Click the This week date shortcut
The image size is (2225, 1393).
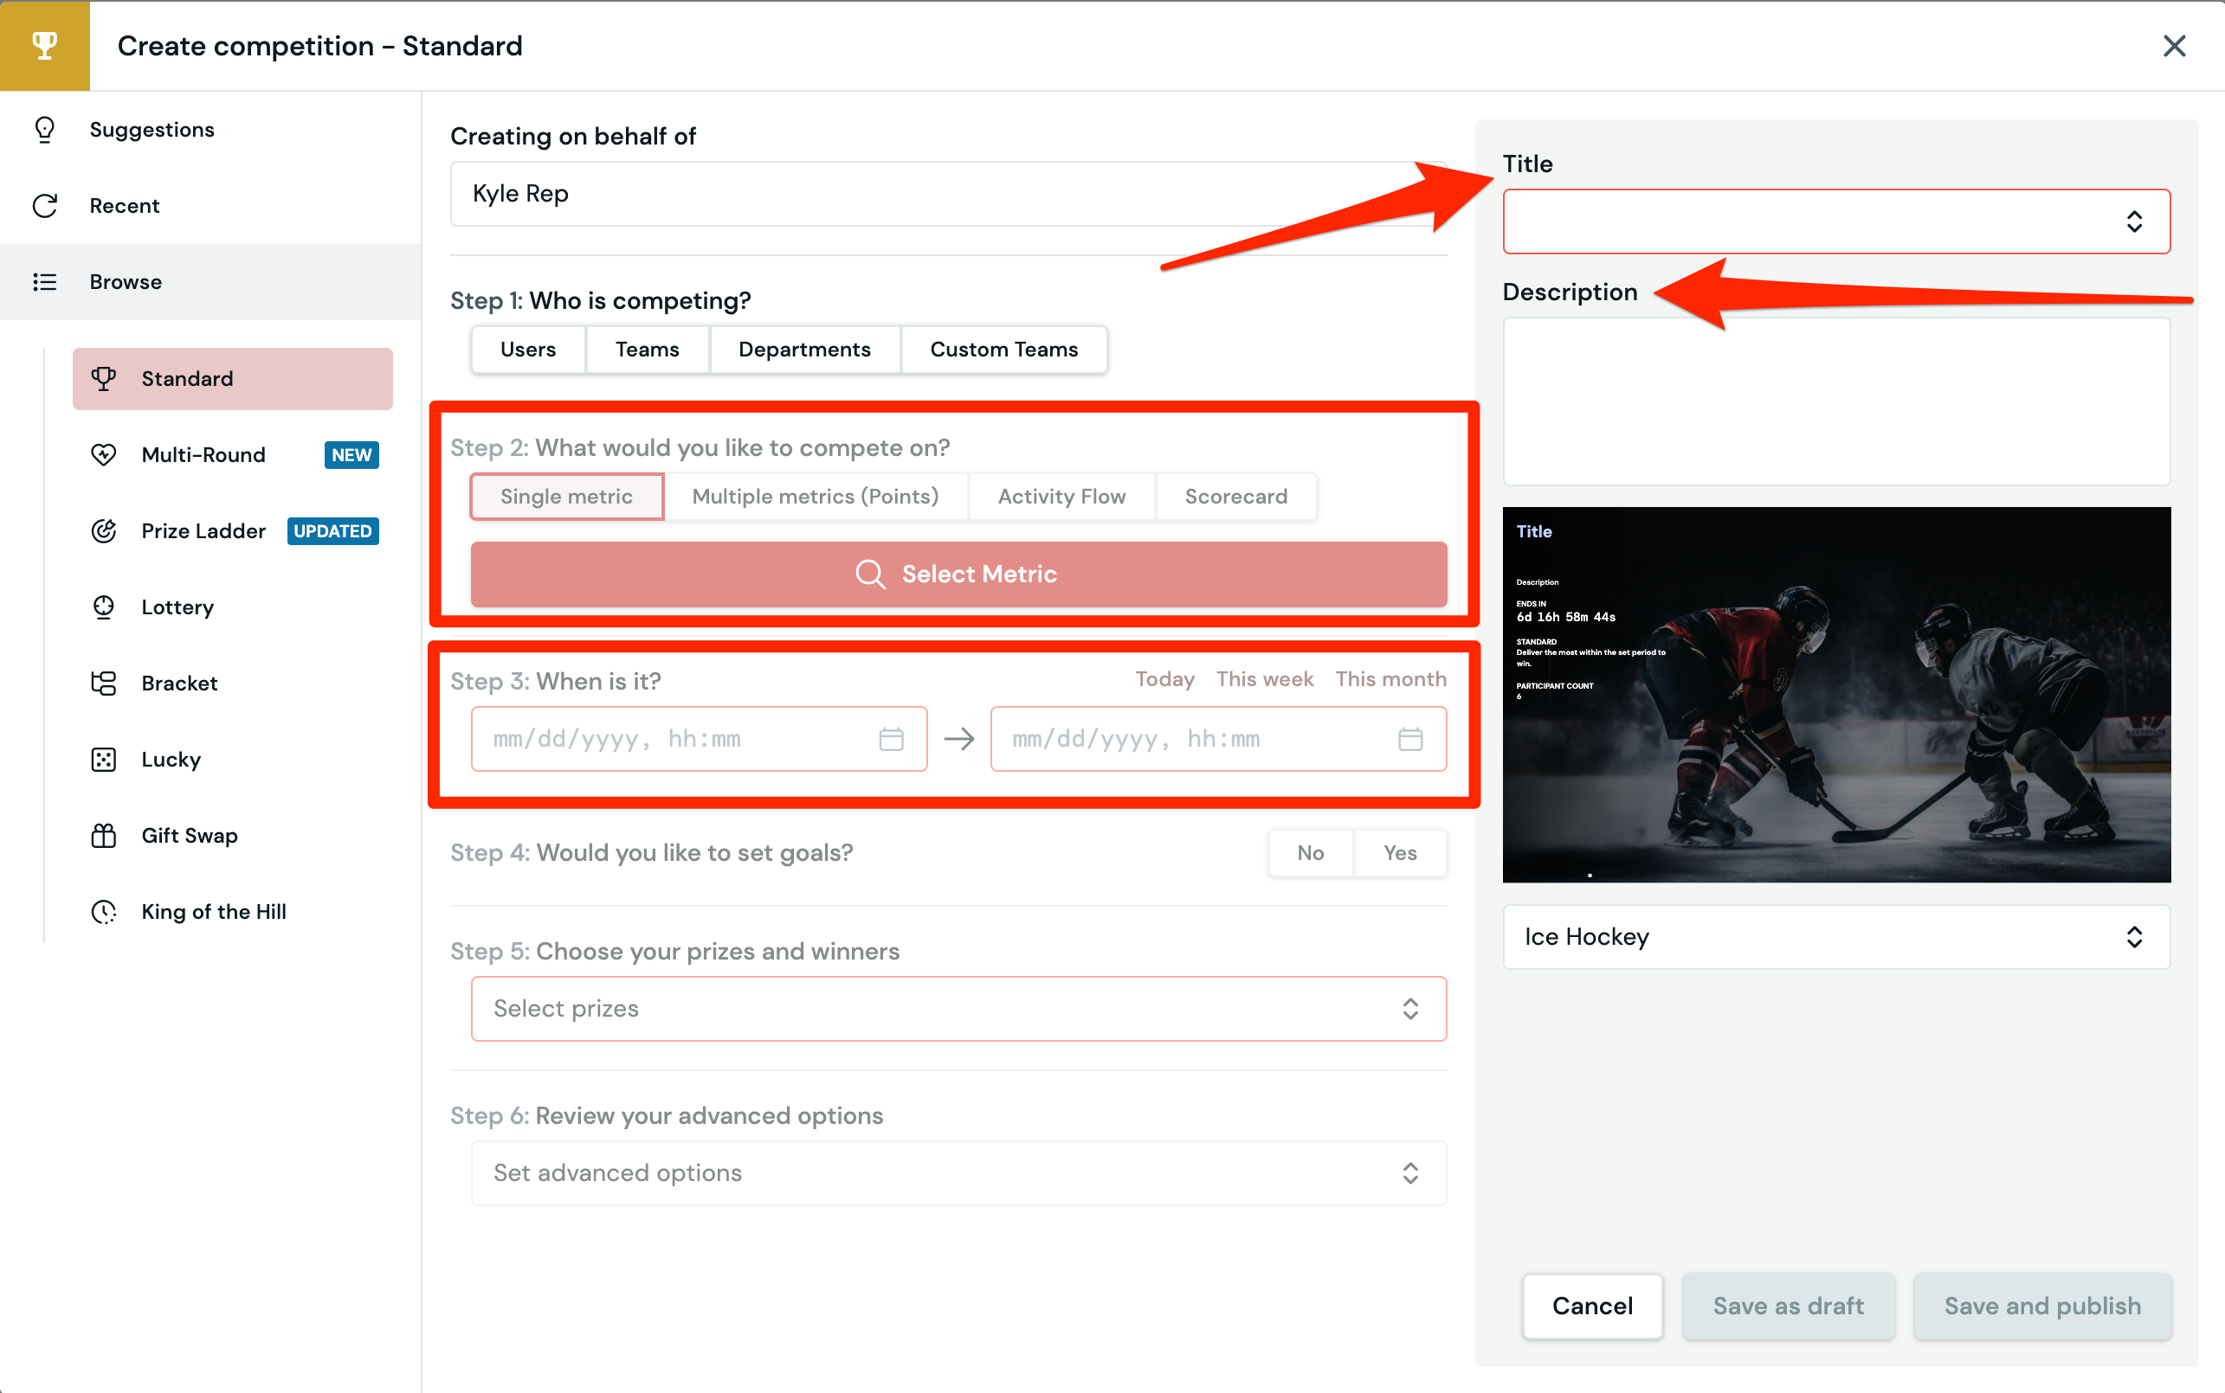1264,679
